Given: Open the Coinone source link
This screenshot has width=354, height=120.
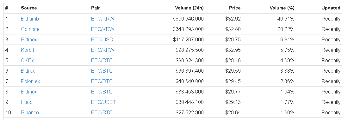Looking at the screenshot, I should (30, 29).
